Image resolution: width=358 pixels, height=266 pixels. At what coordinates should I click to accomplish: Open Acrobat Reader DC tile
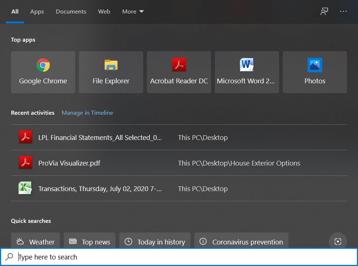pyautogui.click(x=179, y=72)
